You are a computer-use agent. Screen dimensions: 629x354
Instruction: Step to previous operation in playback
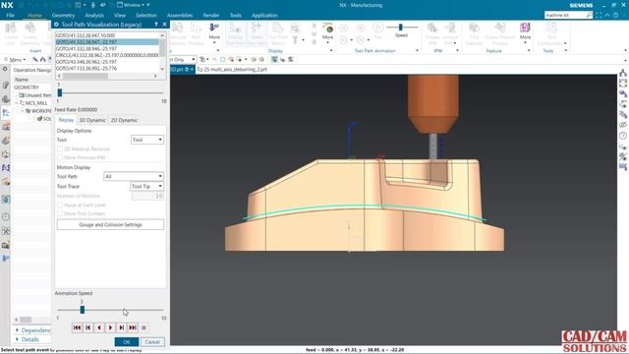click(x=88, y=327)
